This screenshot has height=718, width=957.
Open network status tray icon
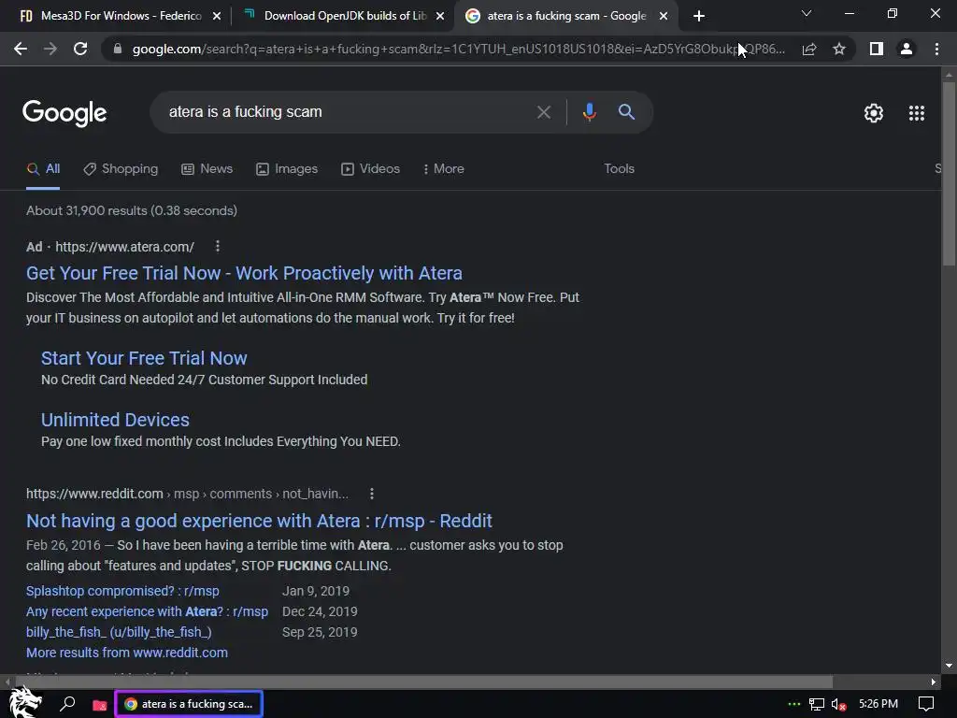pos(817,705)
